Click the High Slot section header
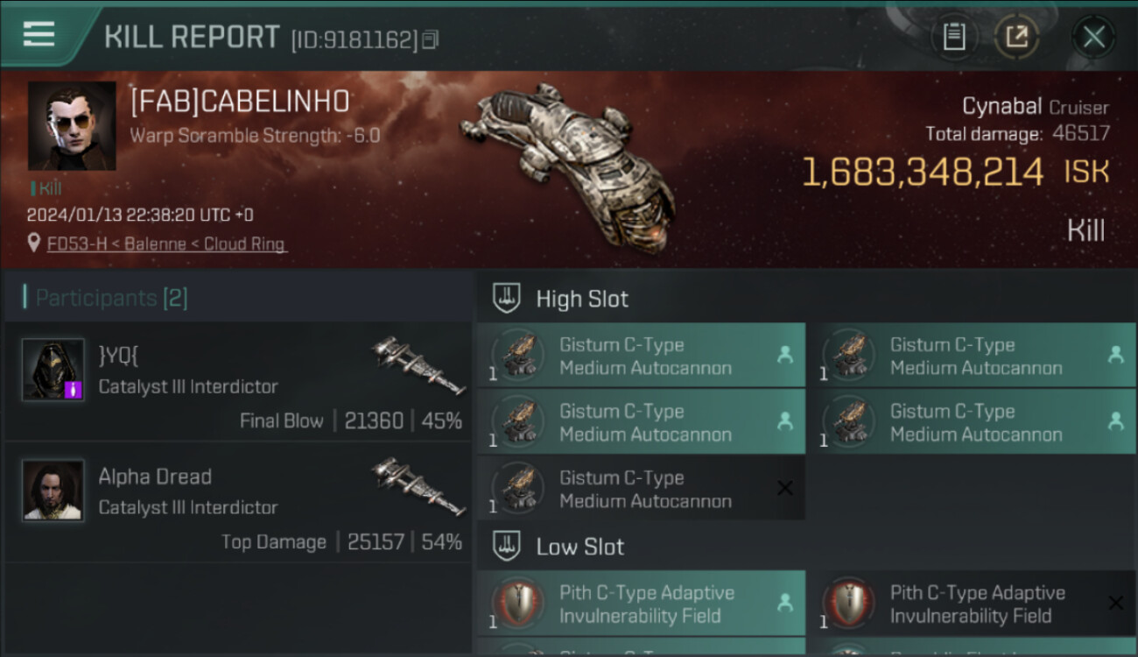Image resolution: width=1138 pixels, height=657 pixels. (x=582, y=299)
